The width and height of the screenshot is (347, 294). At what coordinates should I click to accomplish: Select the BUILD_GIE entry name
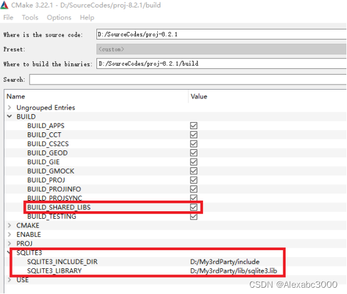pos(43,162)
